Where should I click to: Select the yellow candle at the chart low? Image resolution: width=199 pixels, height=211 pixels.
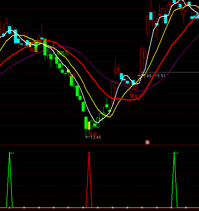pos(89,125)
